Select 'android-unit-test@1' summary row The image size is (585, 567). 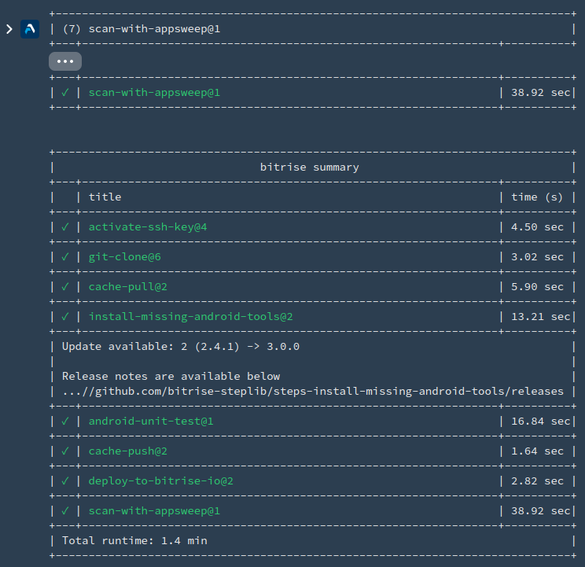coord(313,422)
